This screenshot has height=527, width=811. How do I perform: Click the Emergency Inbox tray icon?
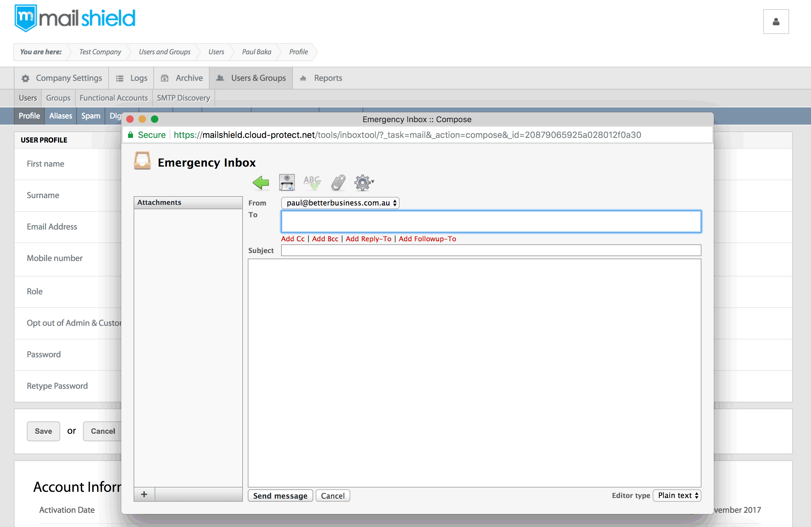click(x=142, y=161)
